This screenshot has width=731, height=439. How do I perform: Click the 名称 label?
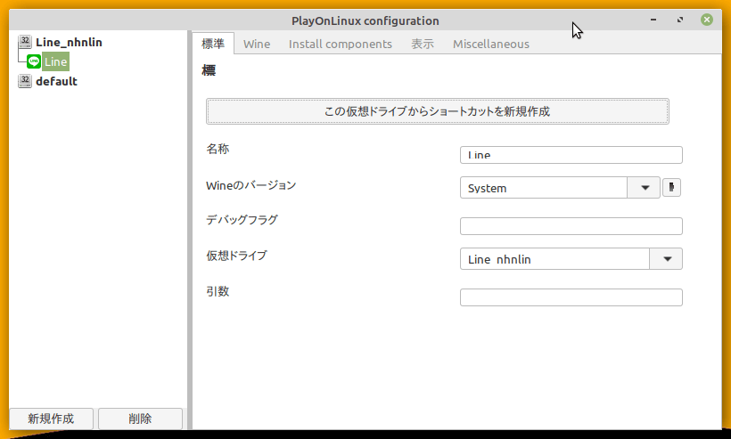tap(218, 149)
